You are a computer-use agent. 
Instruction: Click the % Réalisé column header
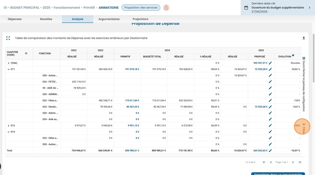205,56
